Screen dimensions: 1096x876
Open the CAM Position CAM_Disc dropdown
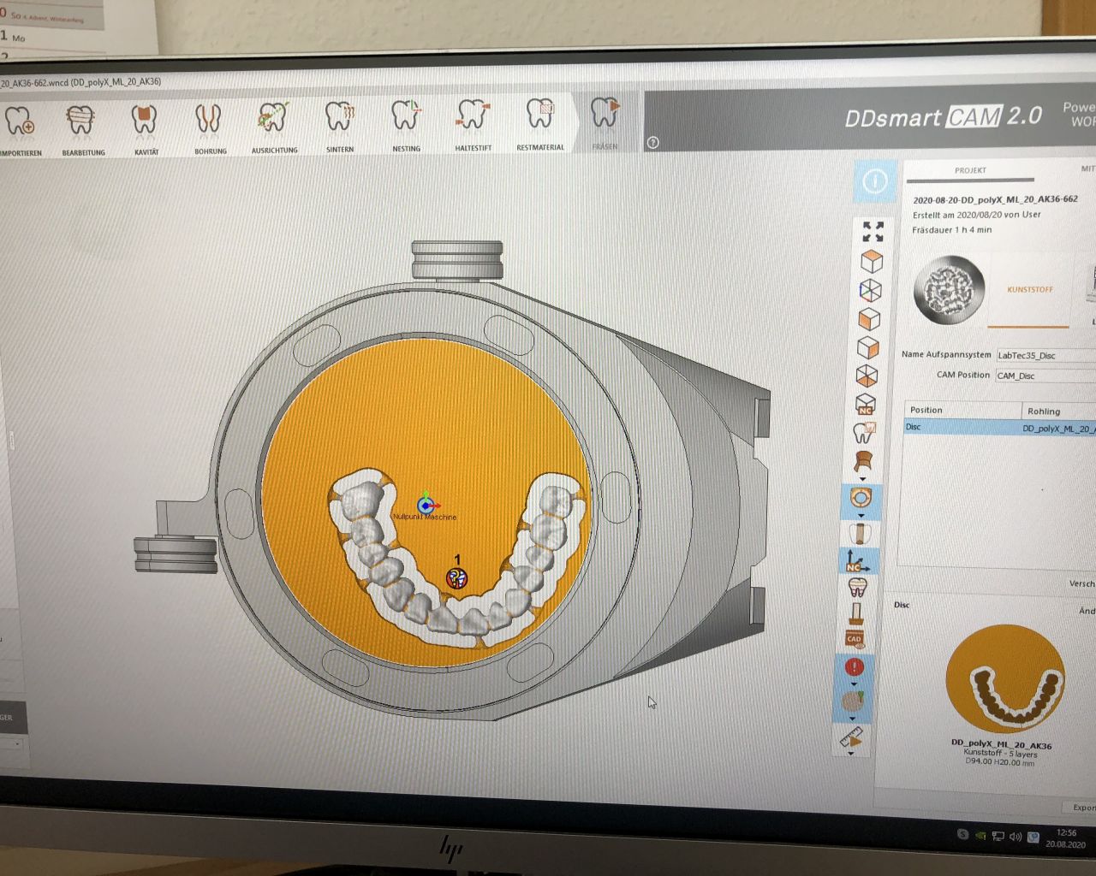click(x=1046, y=376)
